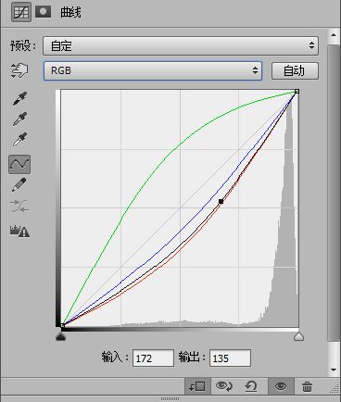
Task: Toggle clip to layer button
Action: (x=197, y=386)
